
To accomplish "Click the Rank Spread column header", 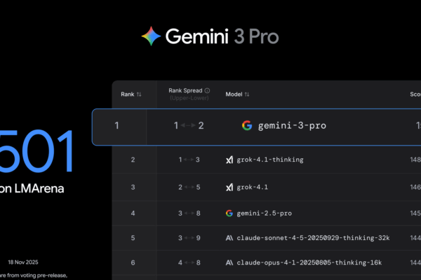I will tap(186, 90).
